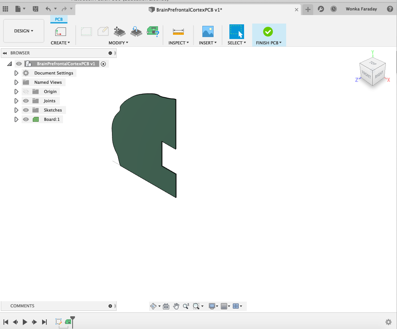The image size is (397, 329).
Task: Click the Look At tool icon
Action: pyautogui.click(x=166, y=306)
